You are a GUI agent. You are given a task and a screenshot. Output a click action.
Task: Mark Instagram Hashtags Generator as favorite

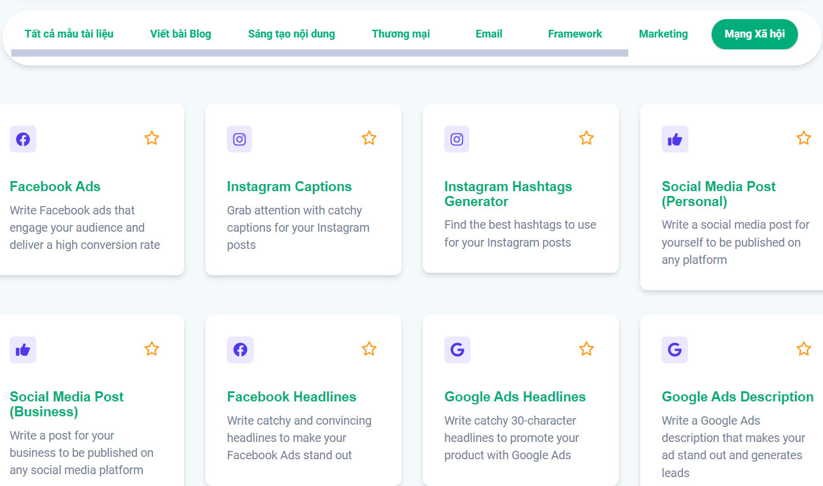(587, 138)
